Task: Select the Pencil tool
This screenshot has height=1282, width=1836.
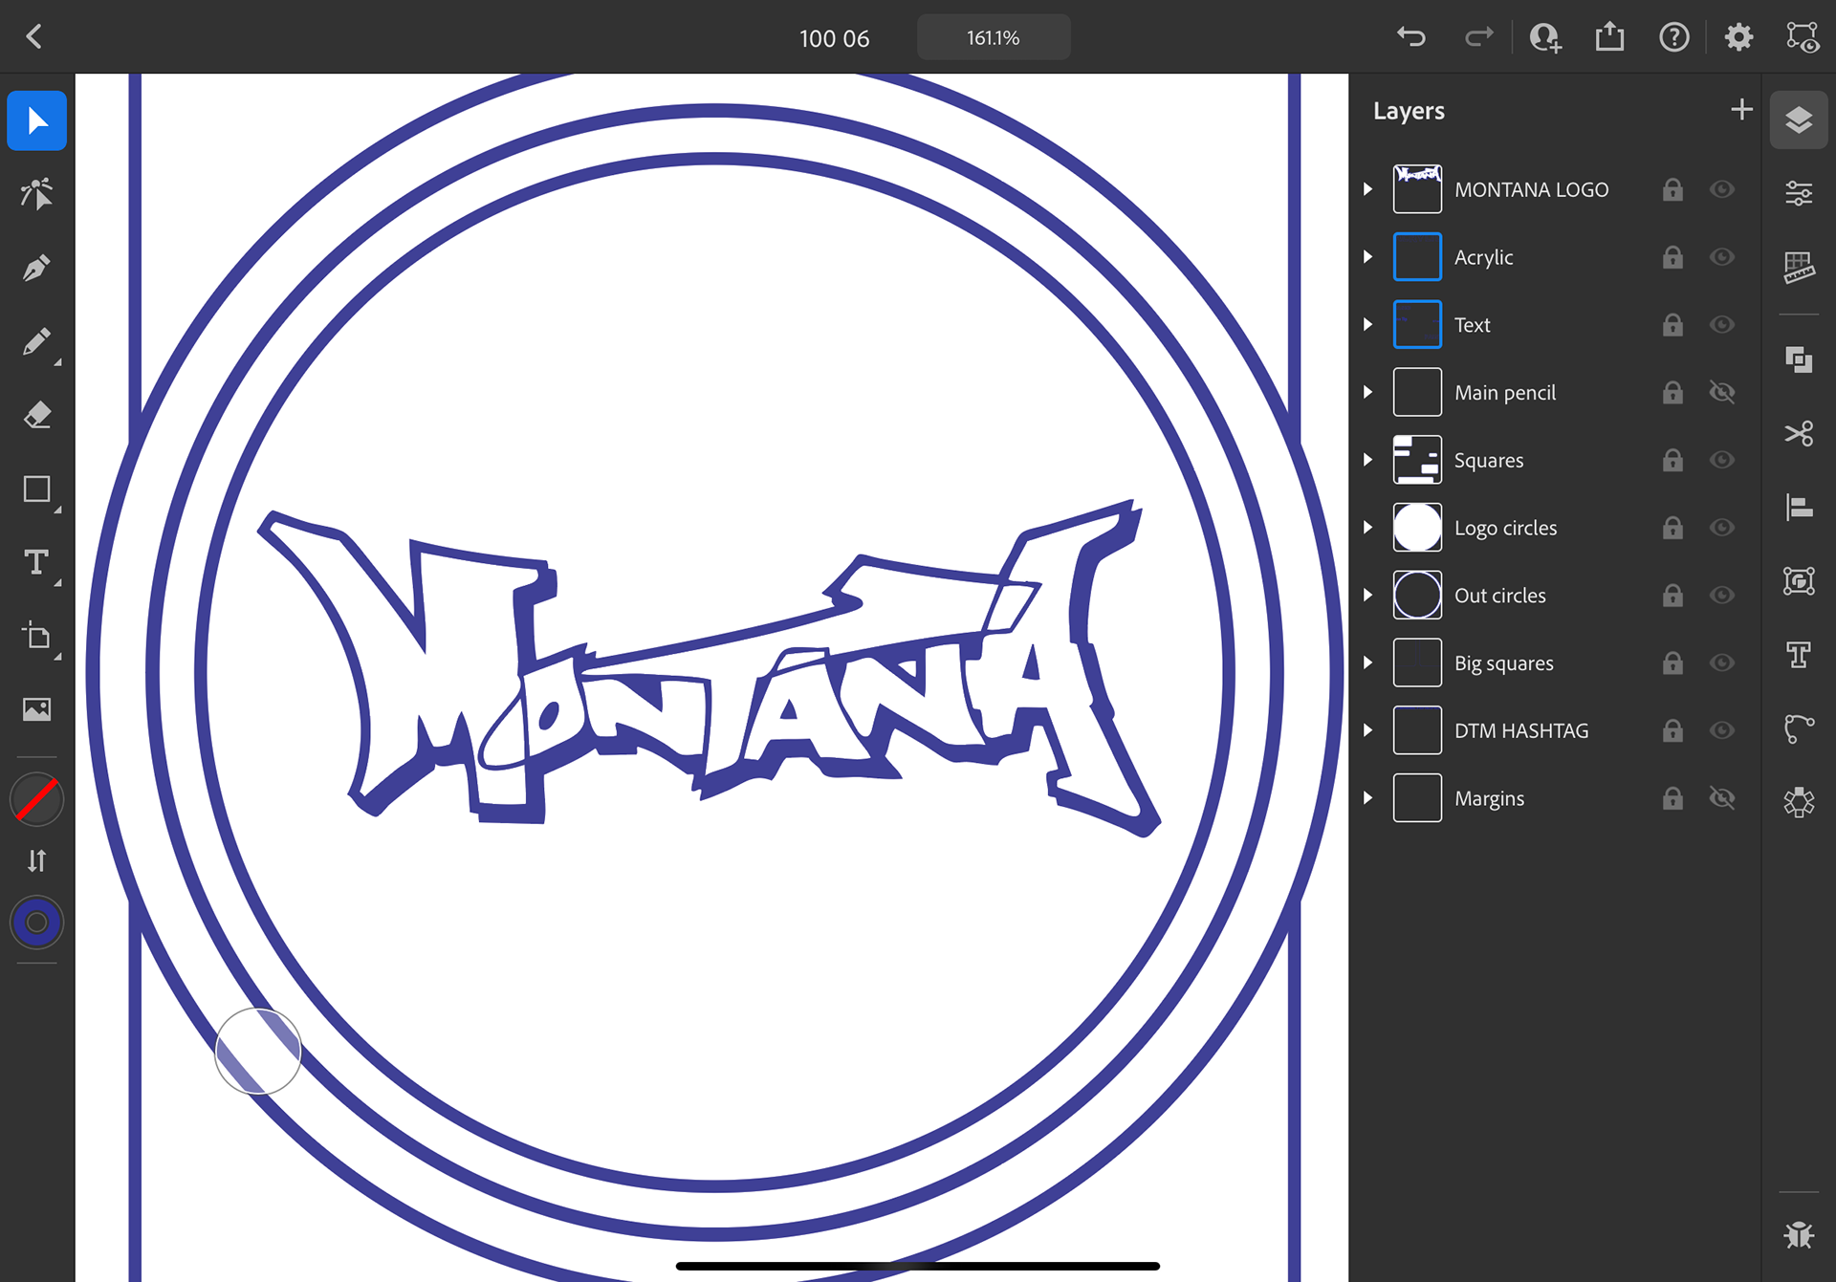Action: click(x=36, y=342)
